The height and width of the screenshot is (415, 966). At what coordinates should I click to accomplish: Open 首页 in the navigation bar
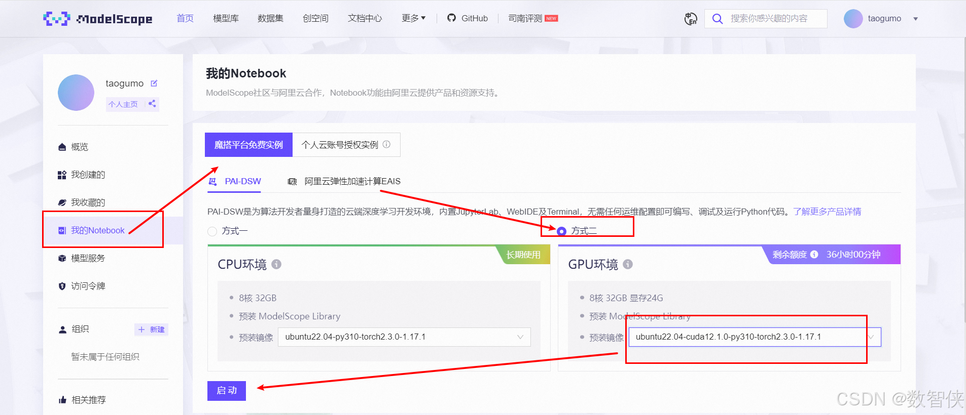[185, 18]
